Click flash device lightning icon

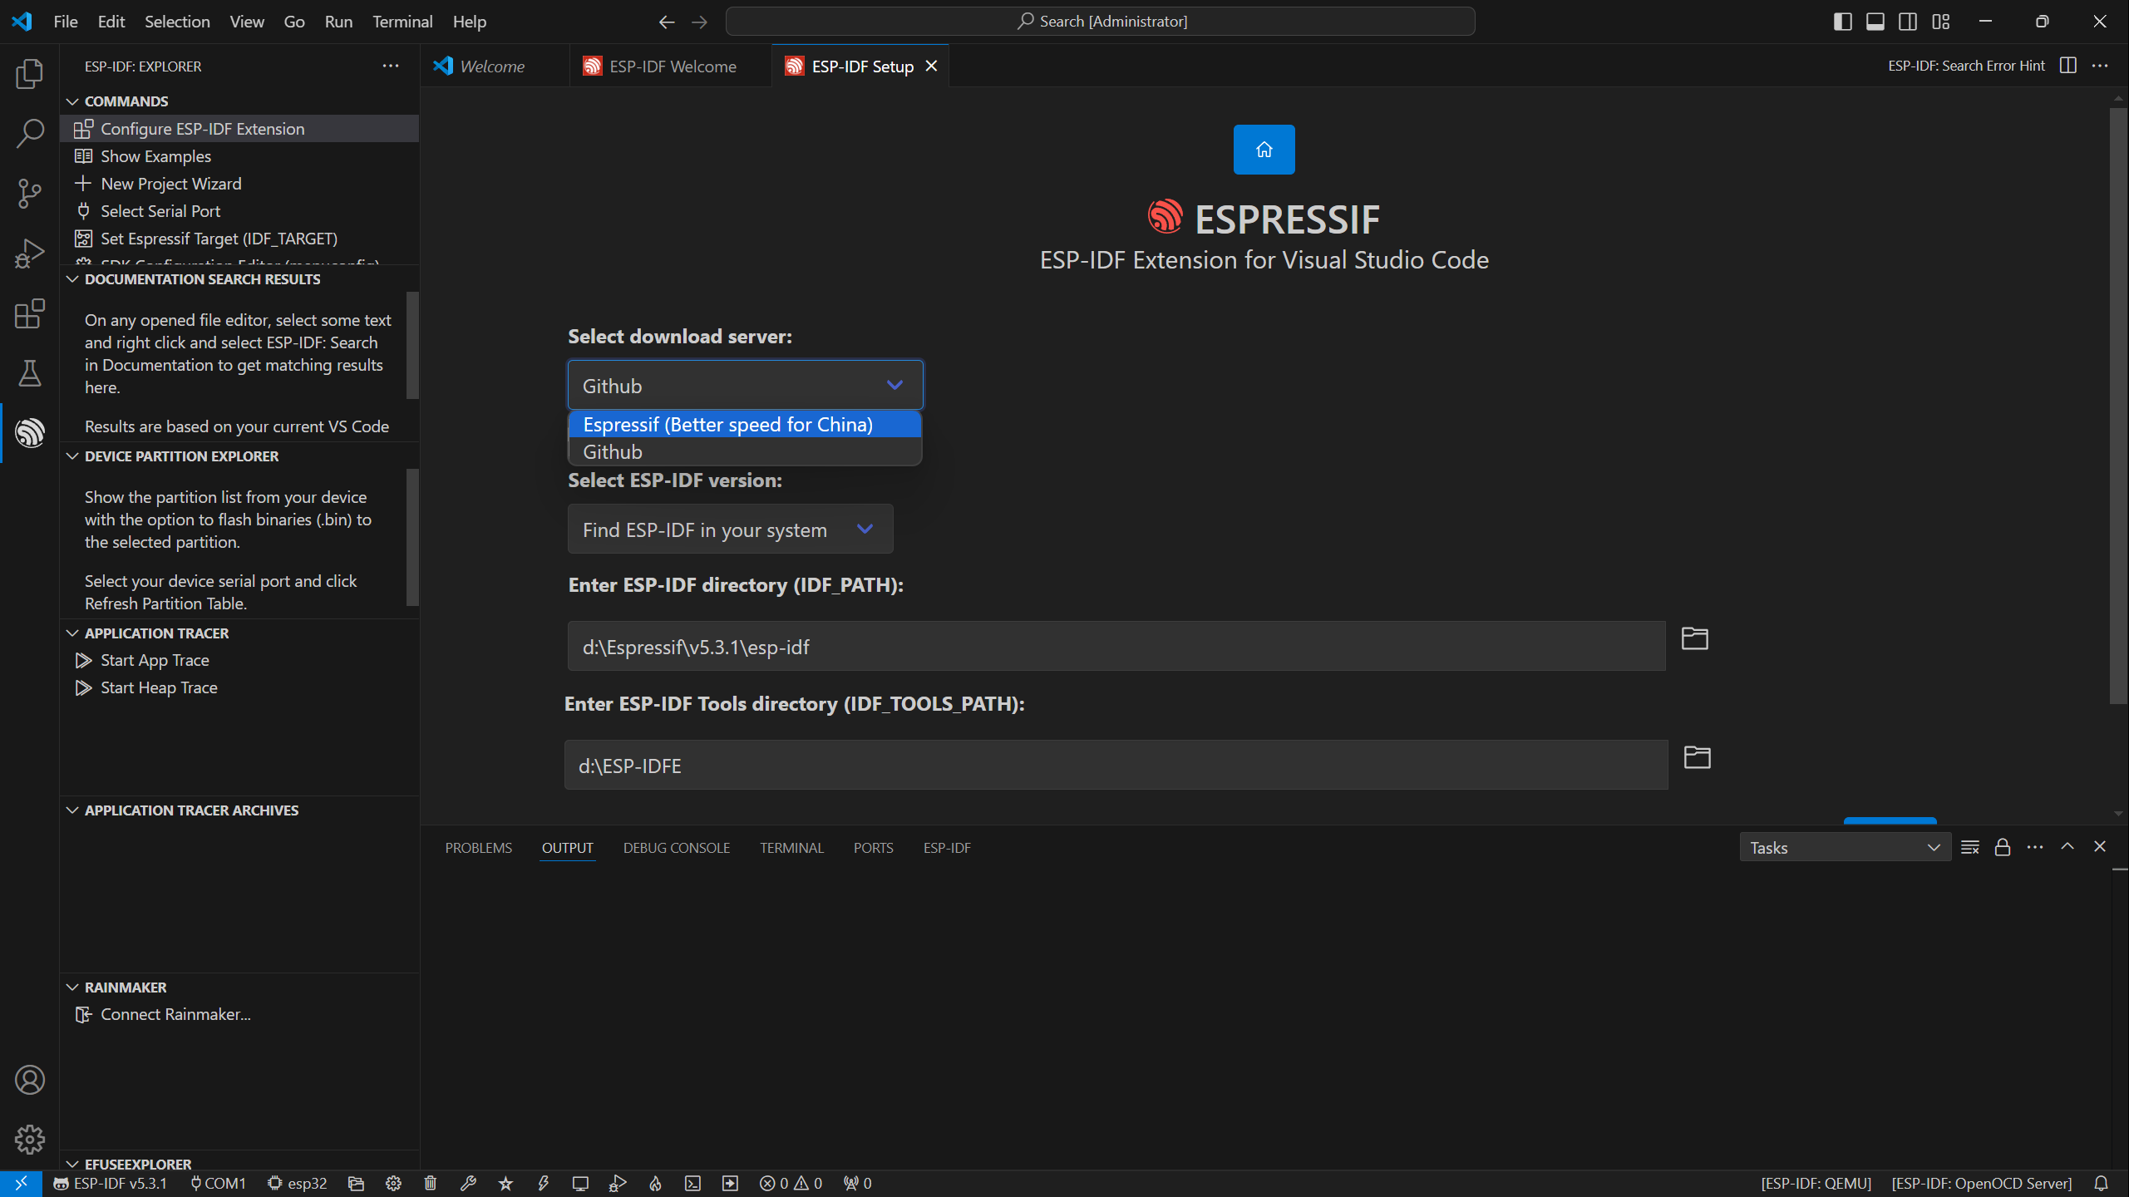(543, 1183)
